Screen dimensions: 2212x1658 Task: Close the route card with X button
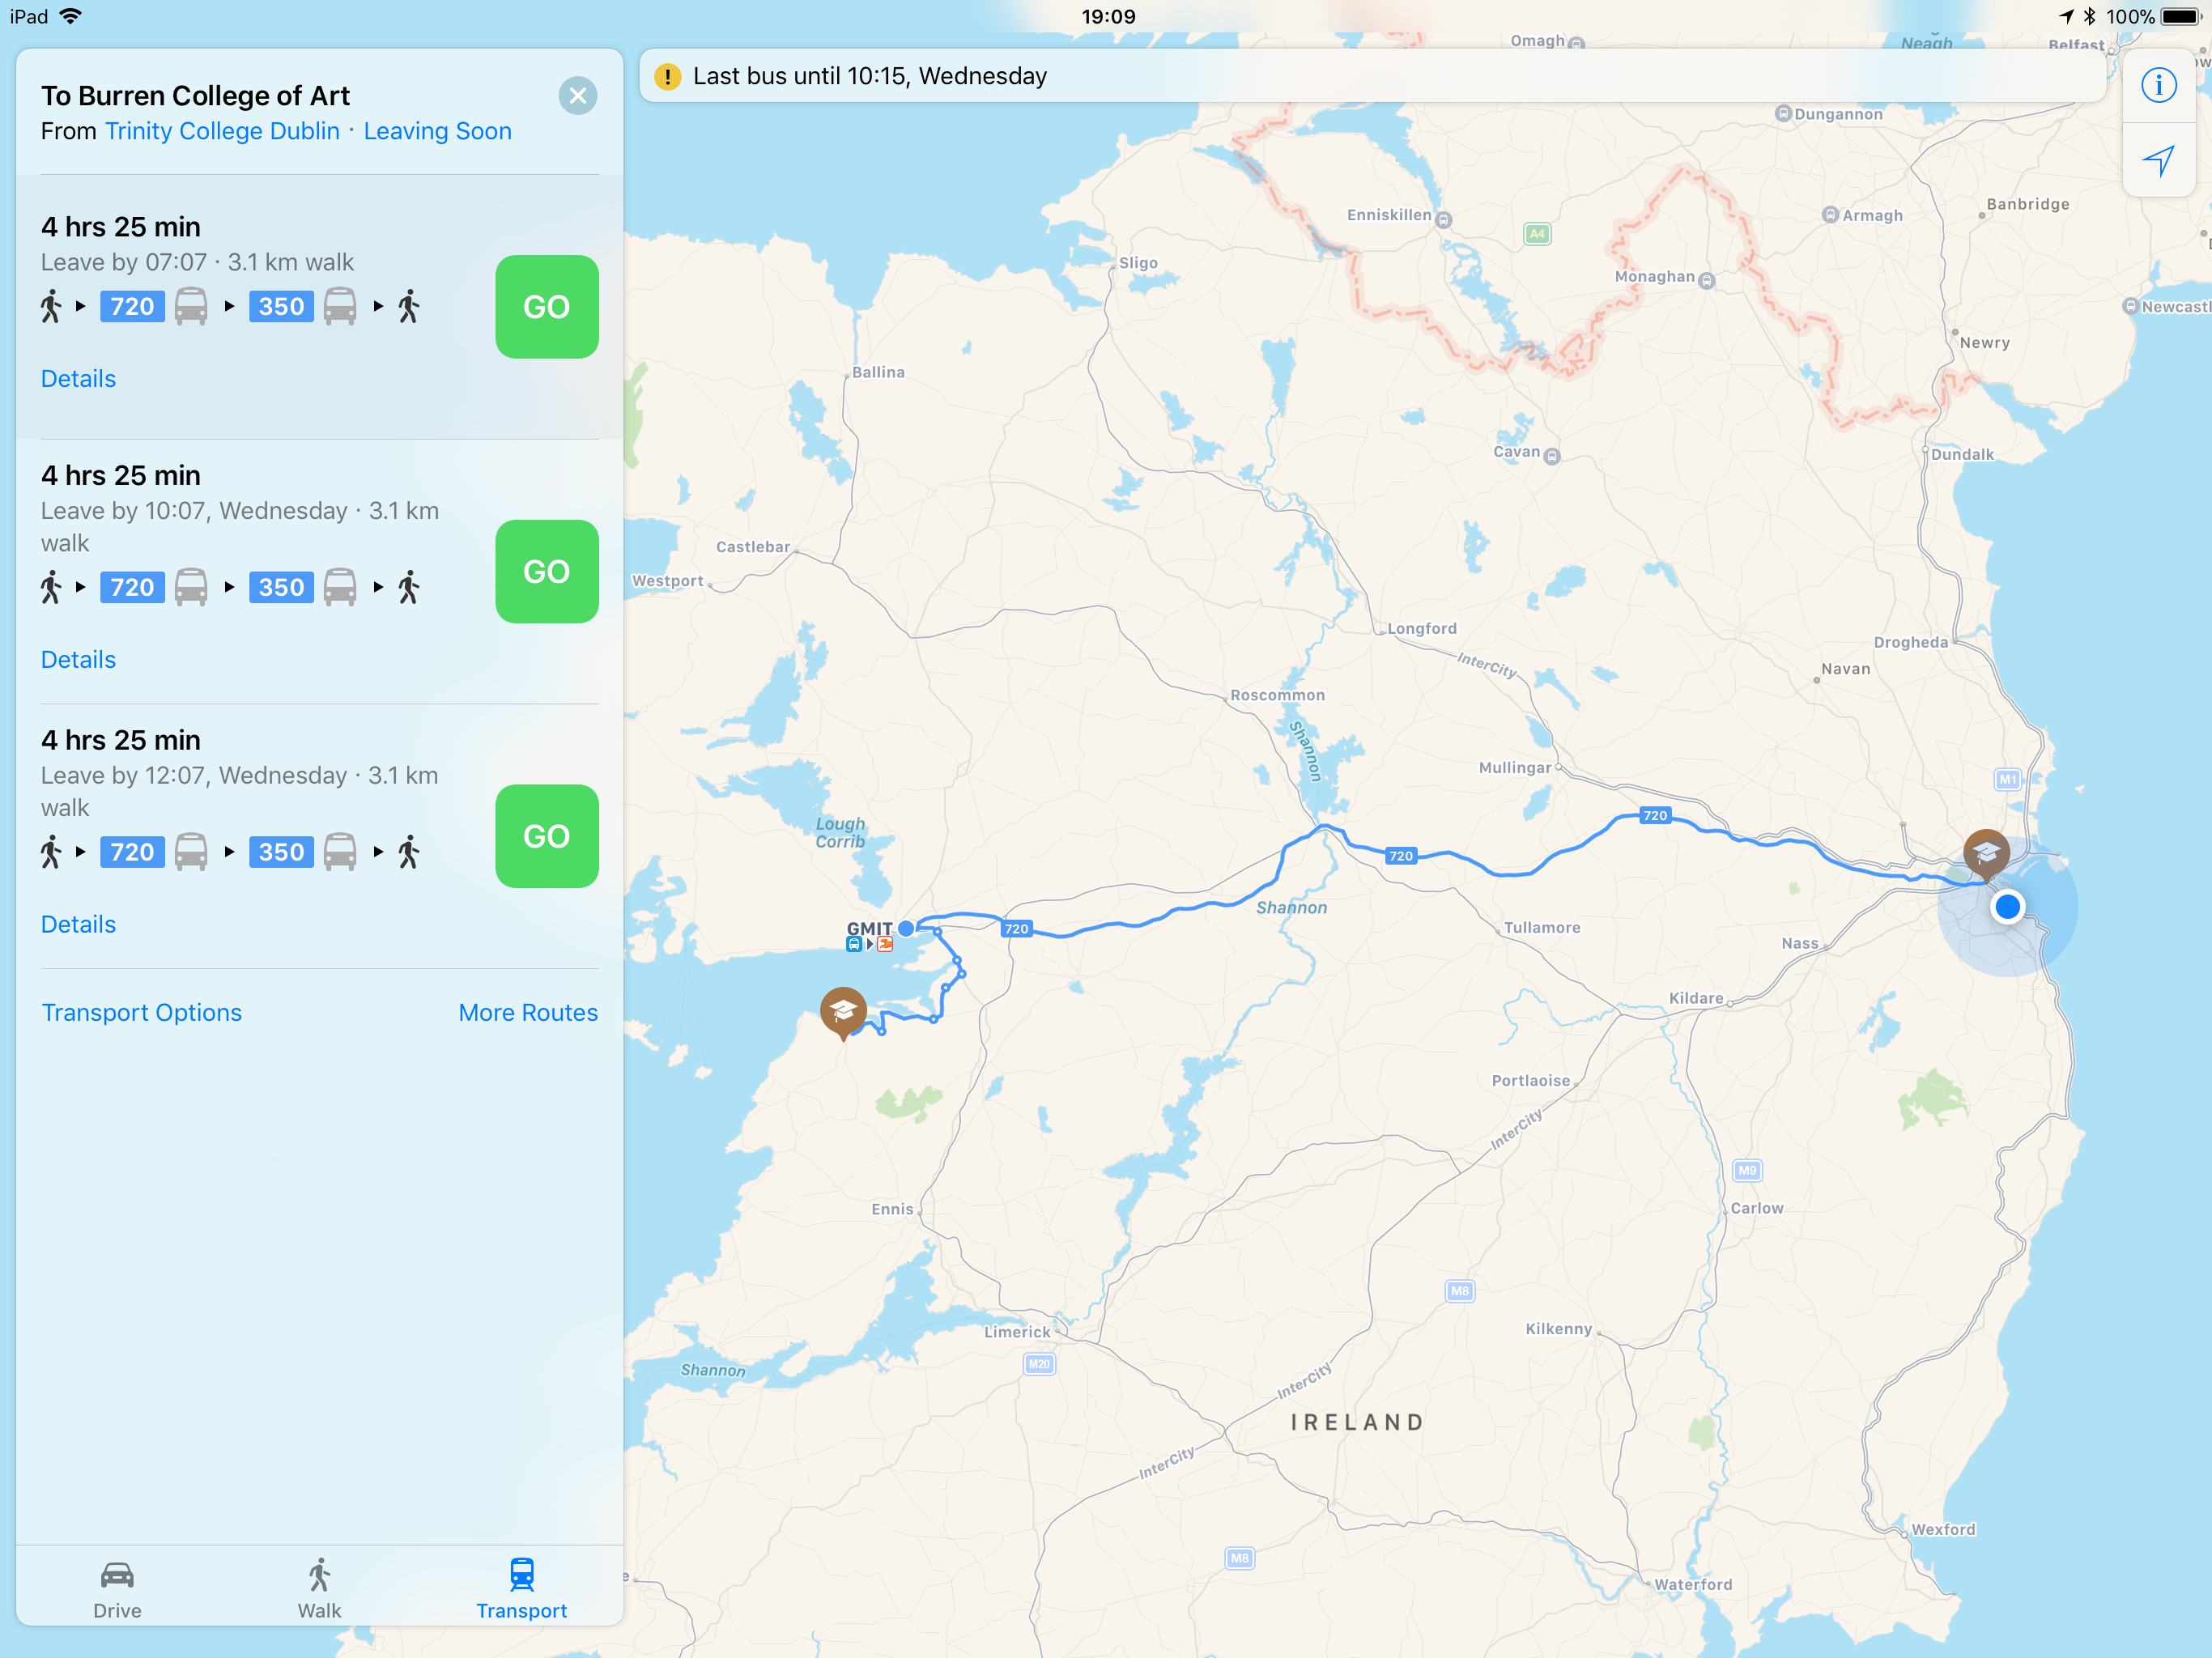point(577,96)
